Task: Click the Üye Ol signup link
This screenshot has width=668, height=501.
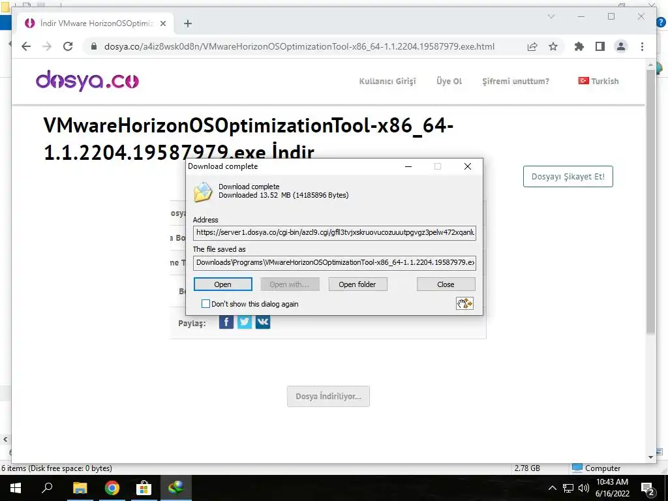Action: point(449,81)
